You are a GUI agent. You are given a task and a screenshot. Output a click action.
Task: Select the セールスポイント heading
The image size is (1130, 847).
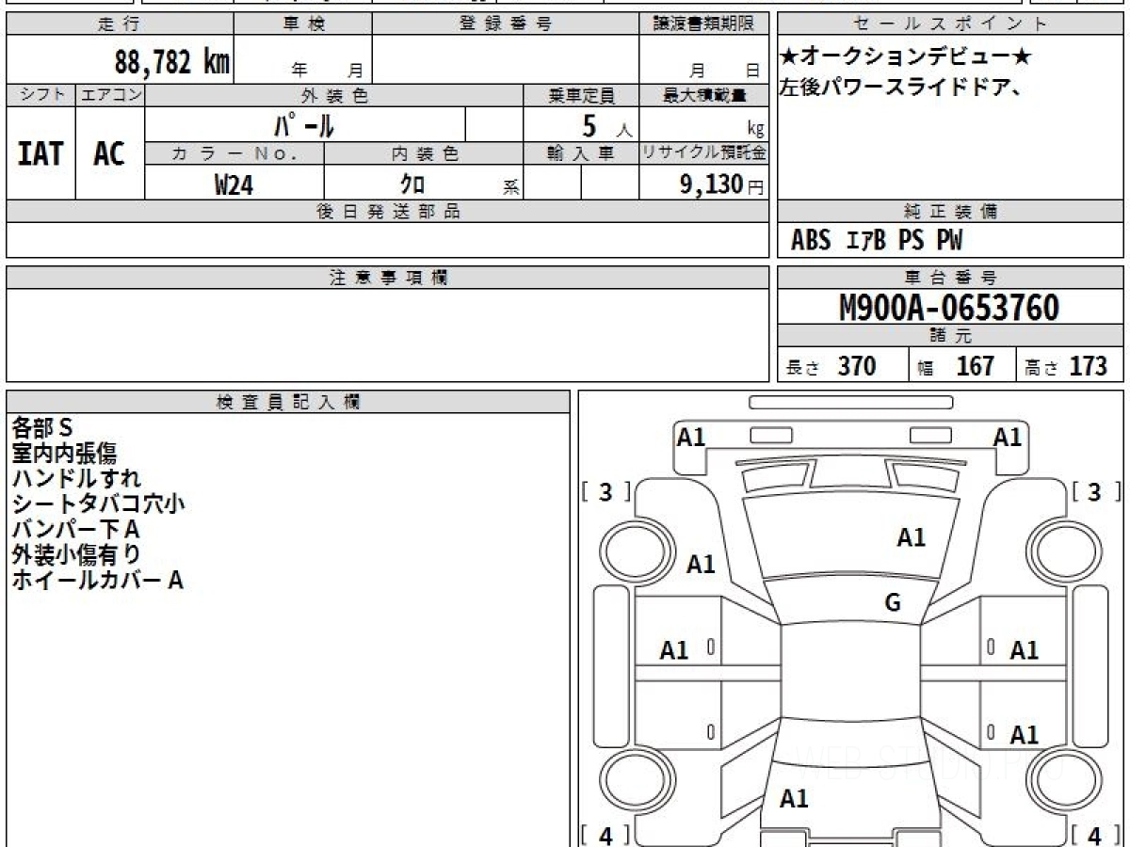click(950, 24)
